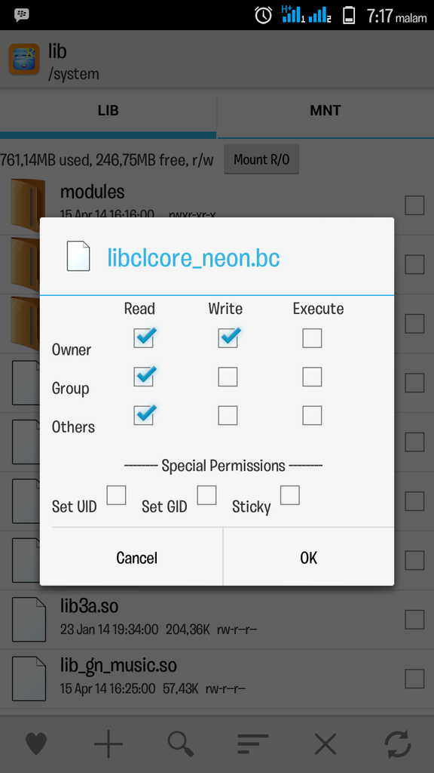Screen dimensions: 434x773
Task: Cancel the permissions dialog
Action: tap(137, 558)
